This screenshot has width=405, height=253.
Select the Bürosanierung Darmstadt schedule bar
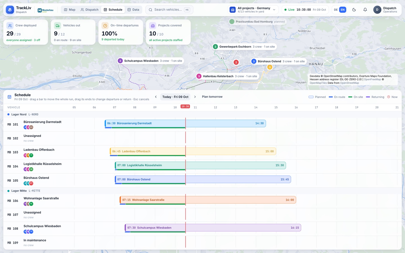click(185, 123)
